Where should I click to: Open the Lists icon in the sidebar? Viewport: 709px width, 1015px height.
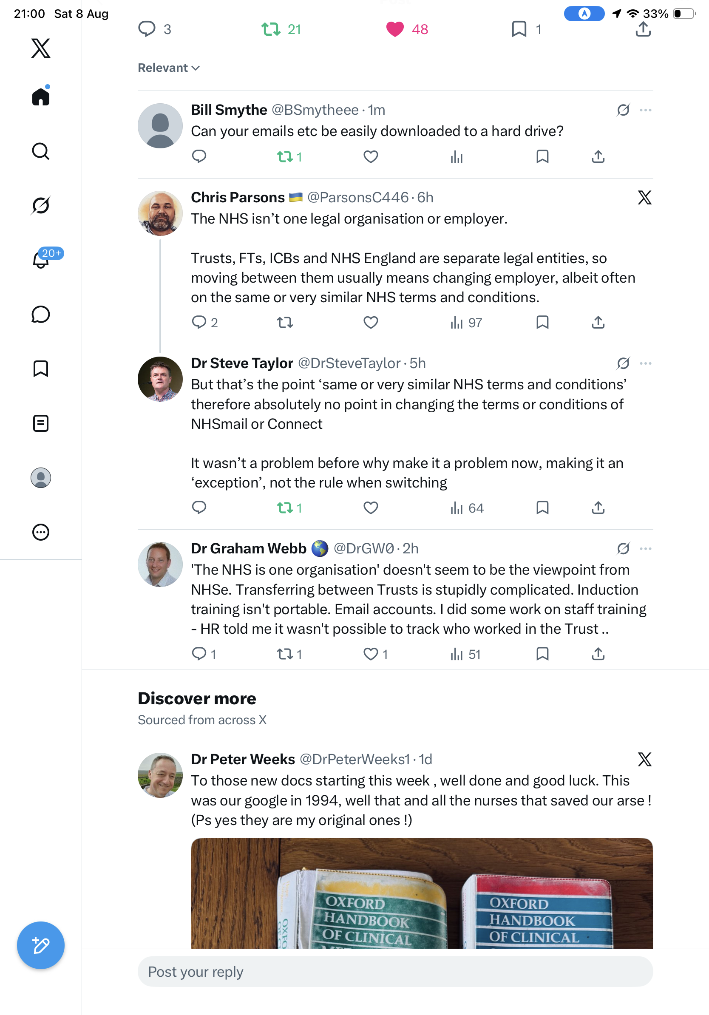point(41,423)
